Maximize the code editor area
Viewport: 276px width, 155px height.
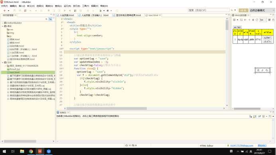(229, 15)
